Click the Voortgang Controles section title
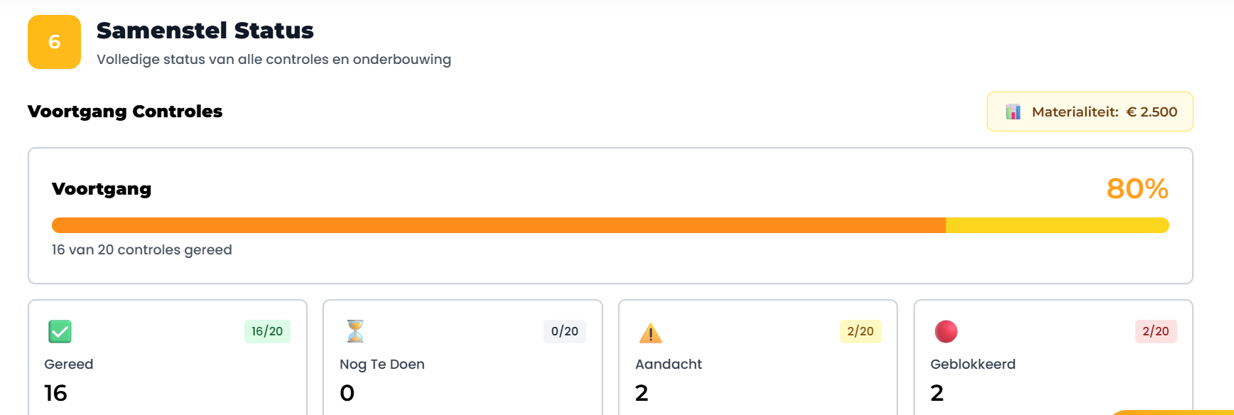The height and width of the screenshot is (415, 1234). point(124,112)
